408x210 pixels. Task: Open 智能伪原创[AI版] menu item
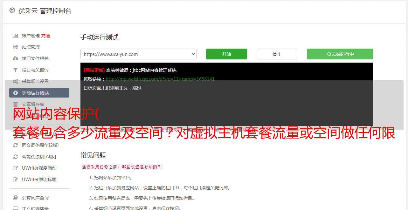(x=39, y=157)
